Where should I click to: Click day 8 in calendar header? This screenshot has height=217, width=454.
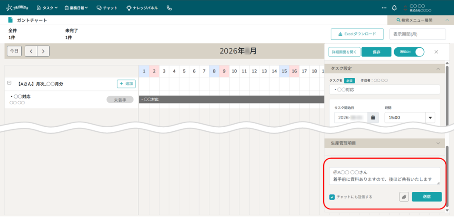214,71
